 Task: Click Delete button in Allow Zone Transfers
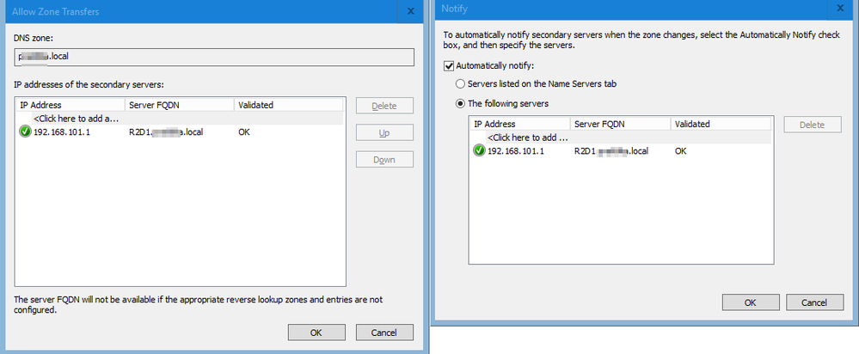pos(383,107)
